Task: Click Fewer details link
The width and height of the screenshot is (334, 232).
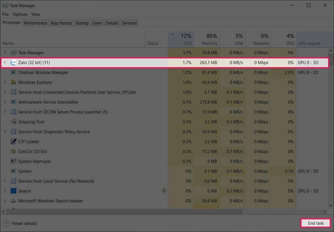Action: click(x=24, y=223)
